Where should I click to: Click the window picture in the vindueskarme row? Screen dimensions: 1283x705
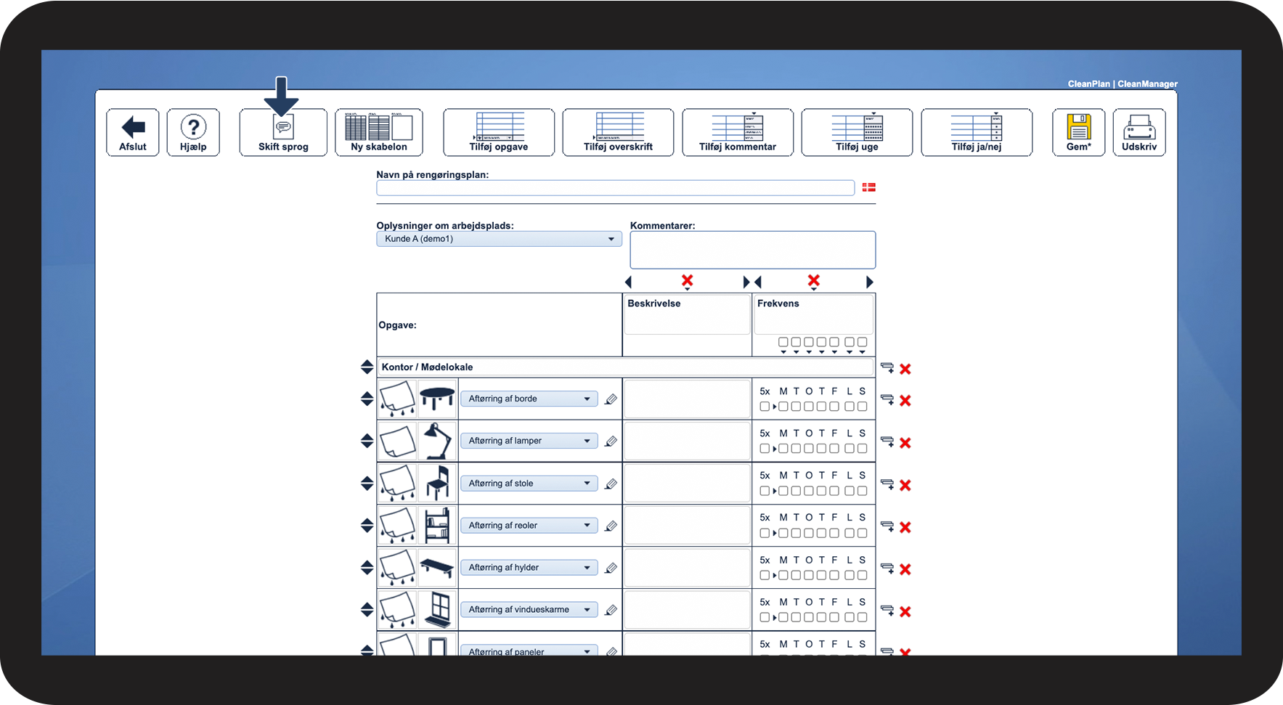[437, 609]
